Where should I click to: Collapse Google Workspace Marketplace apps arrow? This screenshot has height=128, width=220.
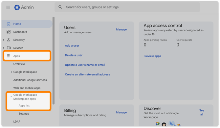(11, 97)
